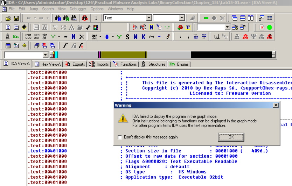Save database with the floppy disk icon
Image resolution: width=292 pixels, height=186 pixels.
[16, 18]
